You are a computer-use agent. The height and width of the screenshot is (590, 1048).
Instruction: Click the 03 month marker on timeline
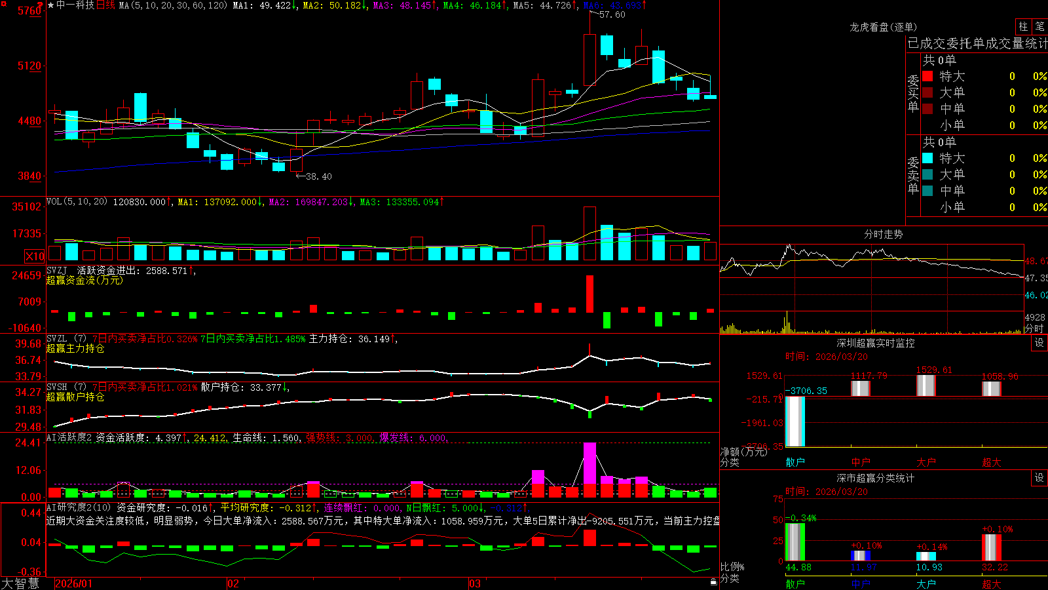coord(475,583)
